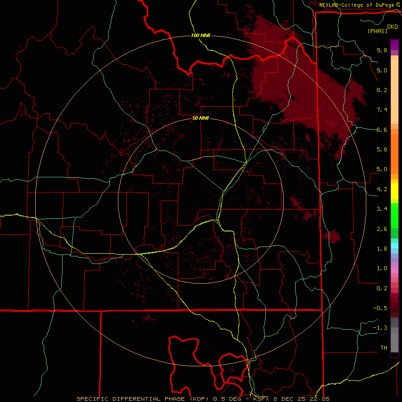This screenshot has height=402, width=402.
Task: Click the 9.8 value on the color scale
Action: pyautogui.click(x=382, y=50)
